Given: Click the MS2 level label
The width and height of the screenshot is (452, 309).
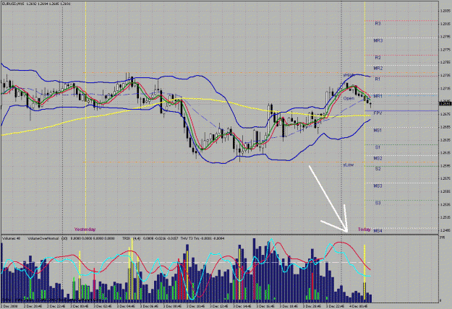Looking at the screenshot, I should (x=378, y=159).
